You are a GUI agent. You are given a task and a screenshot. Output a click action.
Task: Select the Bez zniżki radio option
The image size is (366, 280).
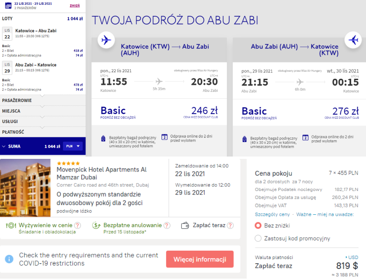(258, 225)
